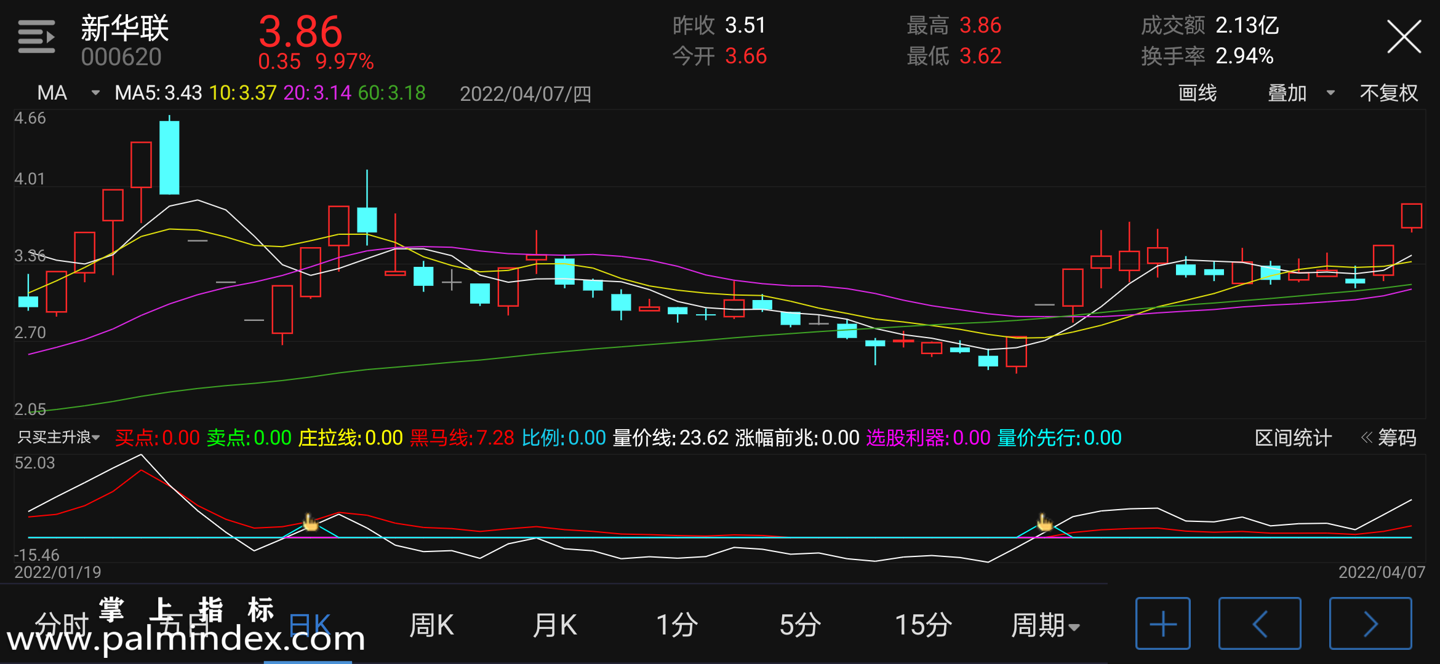This screenshot has width=1440, height=664.
Task: Tap the 黑马线: 7.28 indicator label
Action: [462, 438]
